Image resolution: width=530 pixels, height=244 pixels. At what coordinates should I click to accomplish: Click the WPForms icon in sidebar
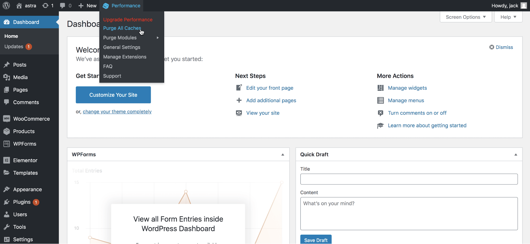(x=7, y=144)
